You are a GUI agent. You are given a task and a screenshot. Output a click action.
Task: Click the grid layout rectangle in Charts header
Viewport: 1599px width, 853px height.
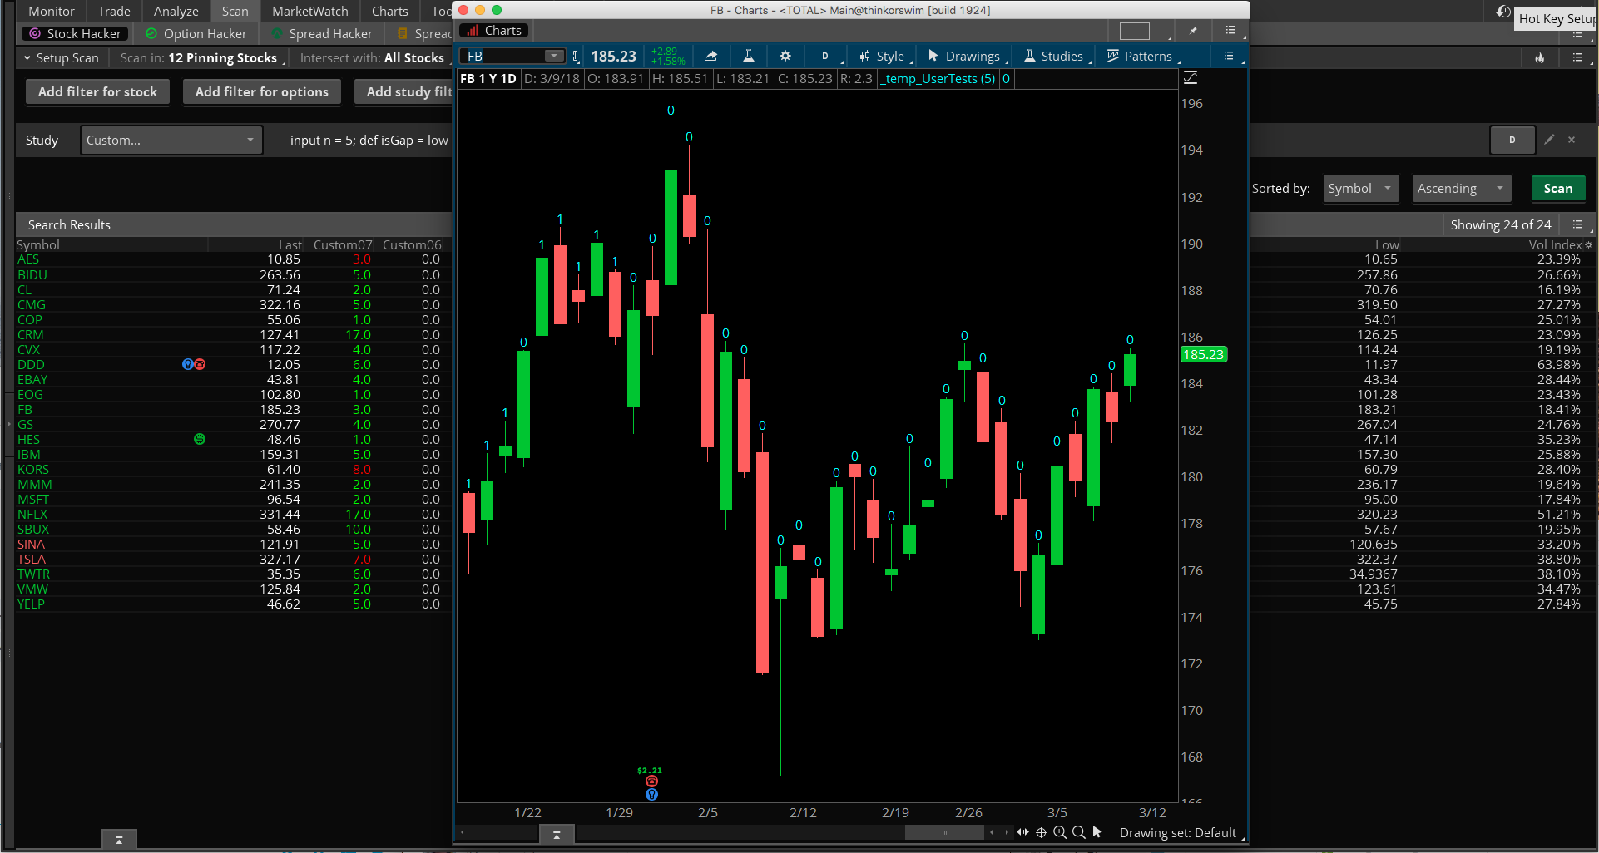point(1134,31)
